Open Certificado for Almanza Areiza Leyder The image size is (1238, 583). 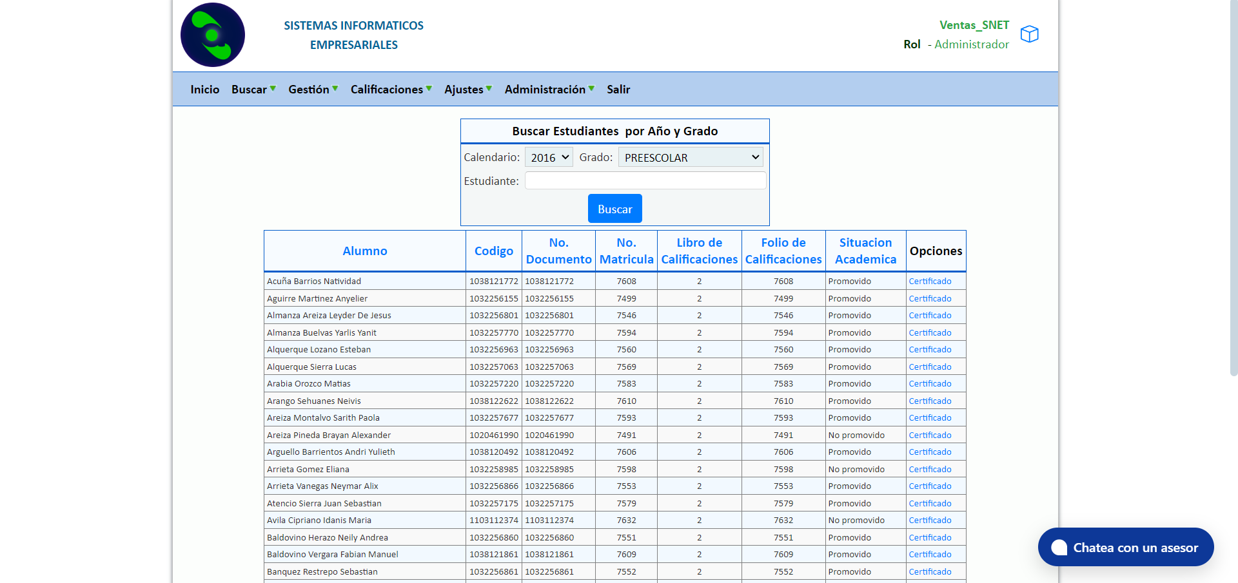pos(930,315)
